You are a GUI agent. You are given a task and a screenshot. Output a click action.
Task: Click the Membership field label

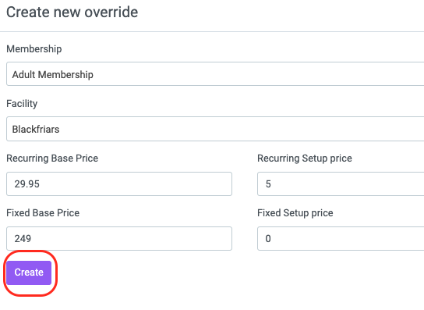(34, 49)
